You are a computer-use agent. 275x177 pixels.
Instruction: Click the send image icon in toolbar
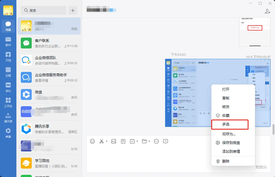[x=114, y=141]
